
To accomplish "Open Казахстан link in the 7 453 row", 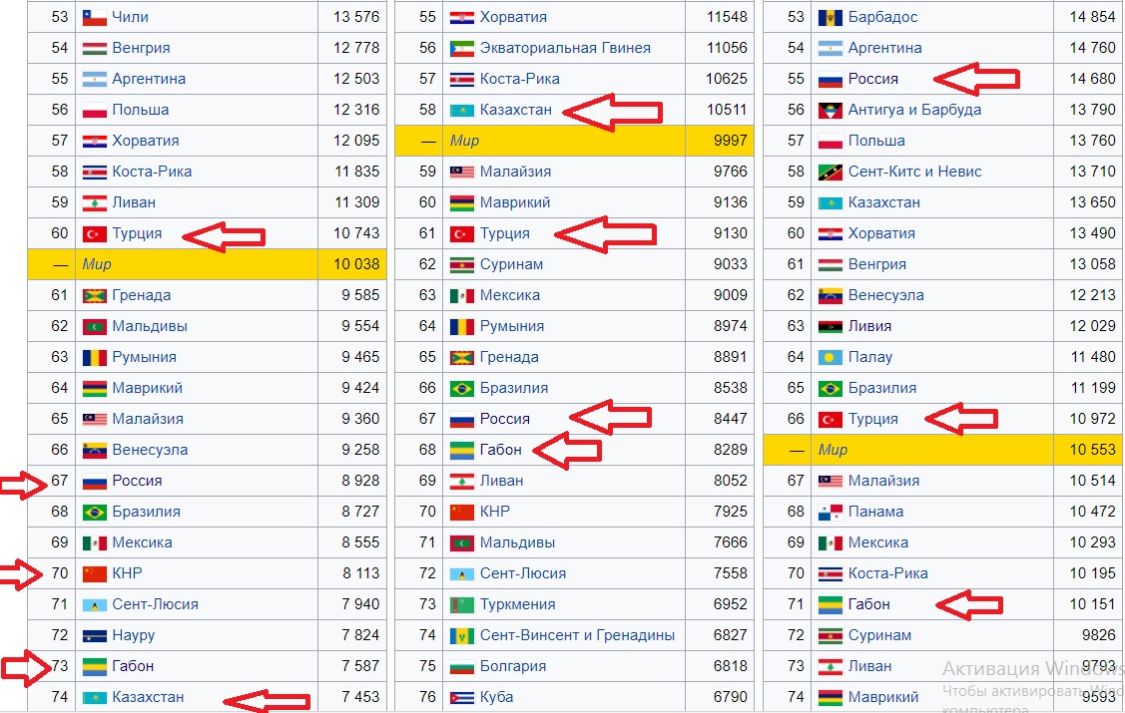I will [x=148, y=697].
